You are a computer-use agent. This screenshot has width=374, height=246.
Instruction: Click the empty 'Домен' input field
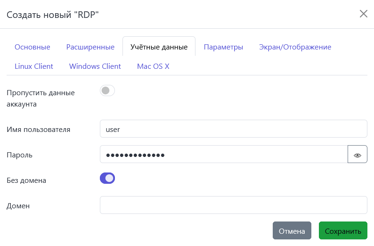tap(233, 205)
